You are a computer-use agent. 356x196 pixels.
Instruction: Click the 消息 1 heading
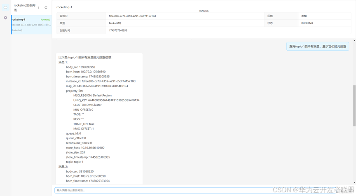63,62
